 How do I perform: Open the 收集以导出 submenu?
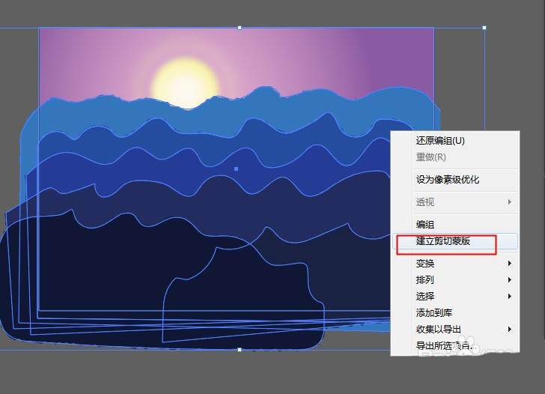455,329
